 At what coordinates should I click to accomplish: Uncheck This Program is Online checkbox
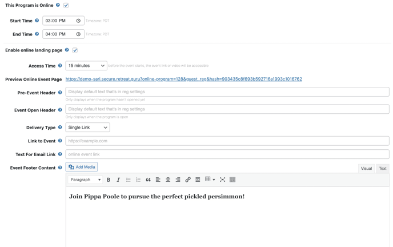[66, 5]
